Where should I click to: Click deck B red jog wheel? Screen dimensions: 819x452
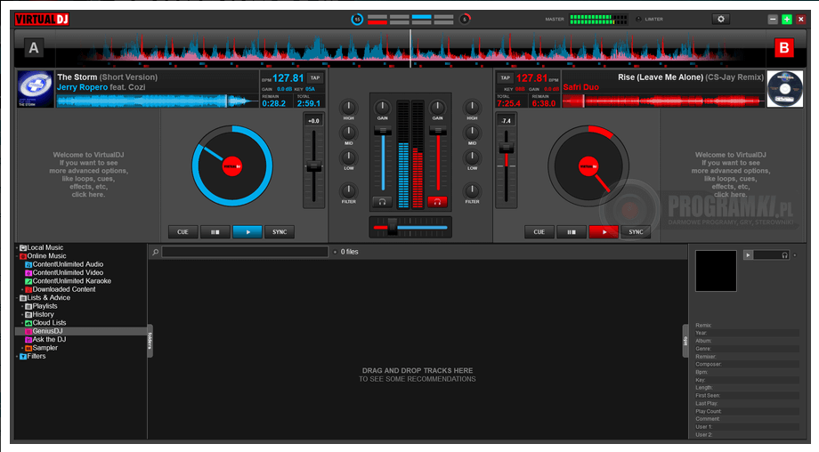point(588,166)
